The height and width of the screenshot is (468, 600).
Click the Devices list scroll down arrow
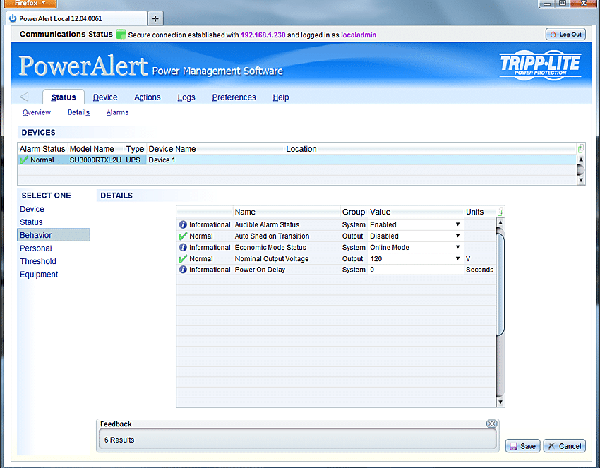coord(581,180)
